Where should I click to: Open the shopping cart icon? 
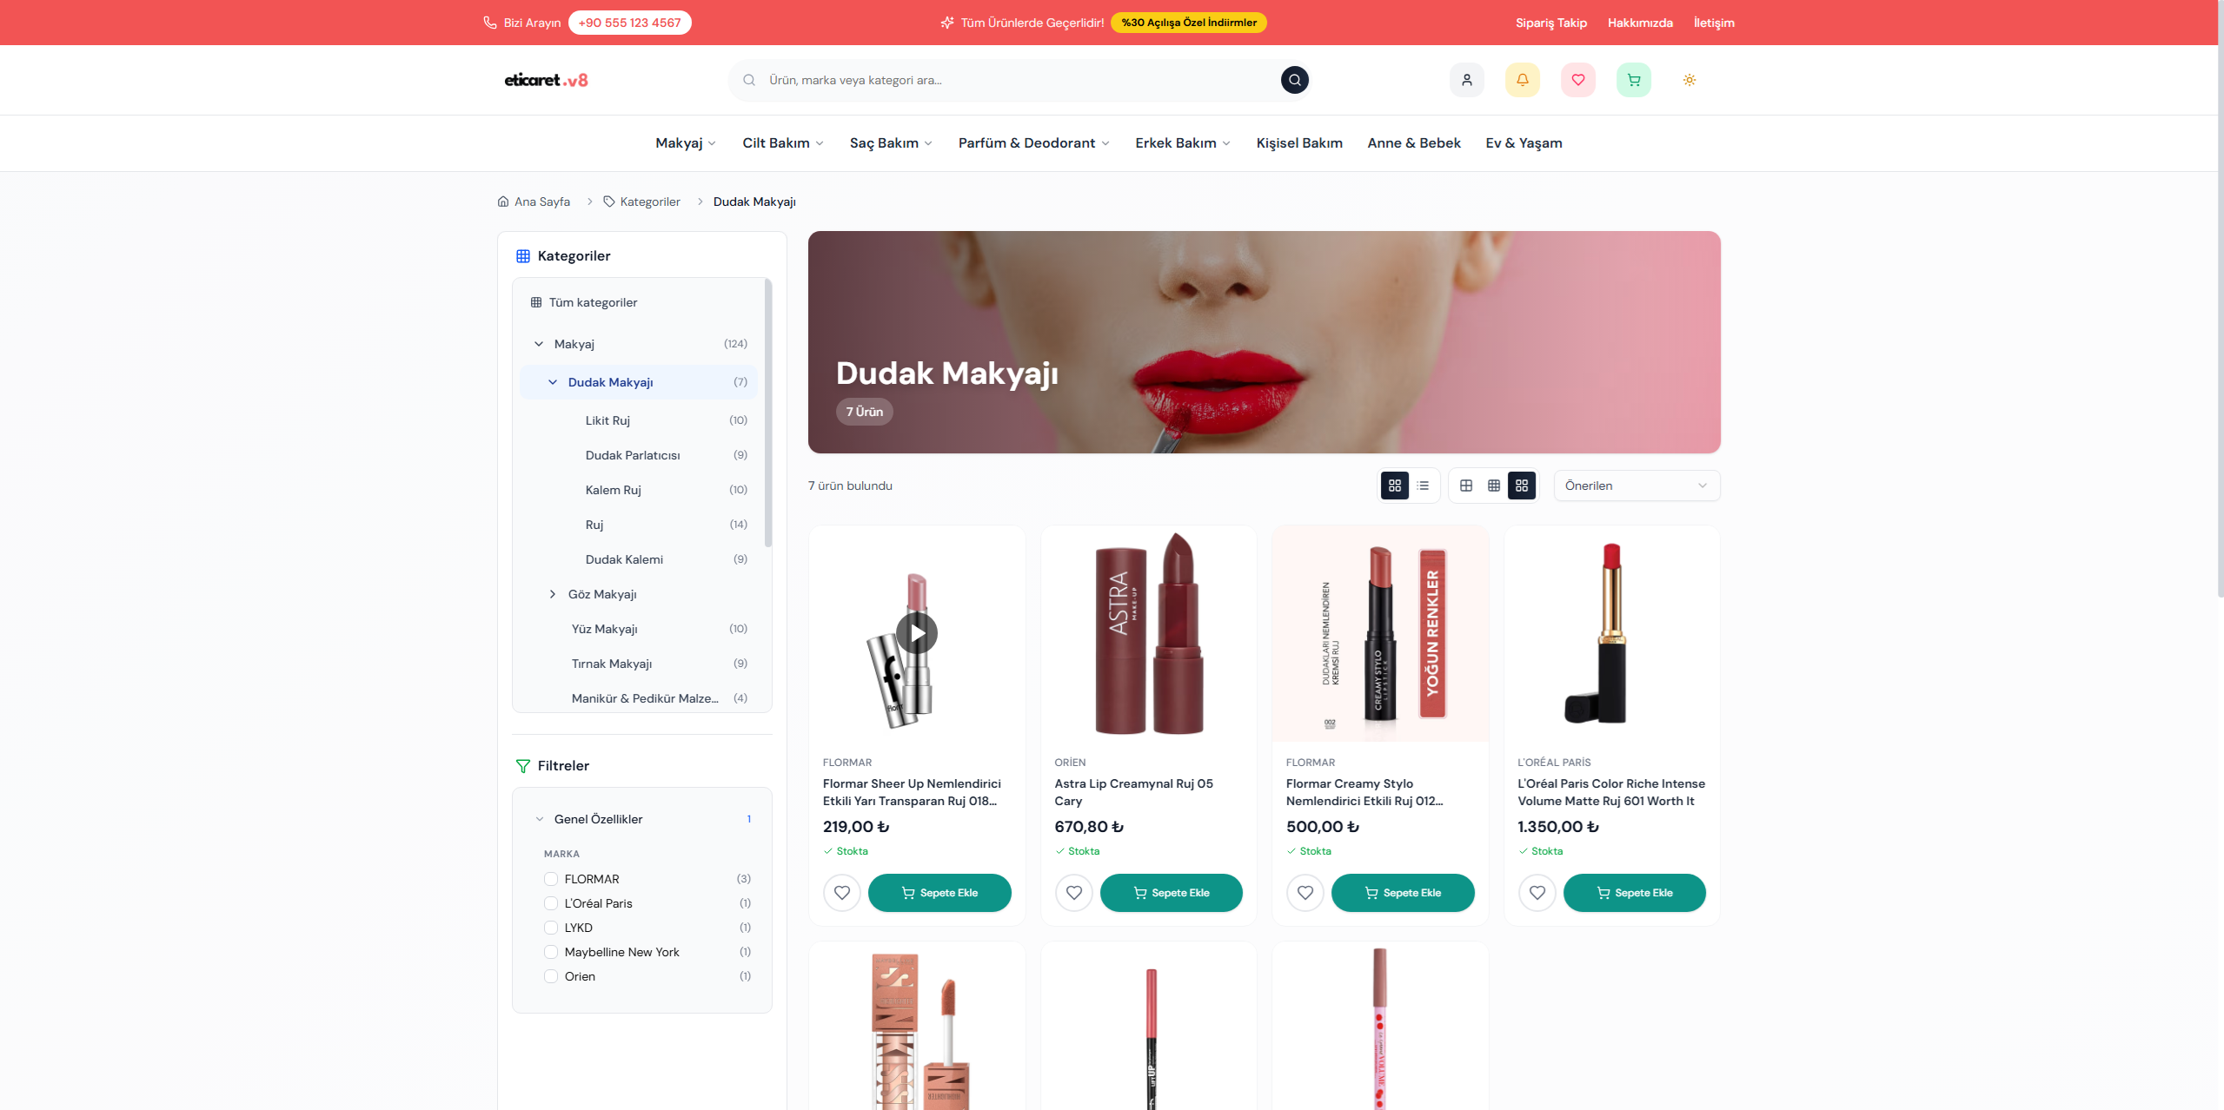pos(1633,80)
